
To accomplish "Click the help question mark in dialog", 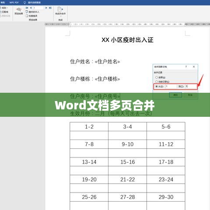I will pos(186,66).
